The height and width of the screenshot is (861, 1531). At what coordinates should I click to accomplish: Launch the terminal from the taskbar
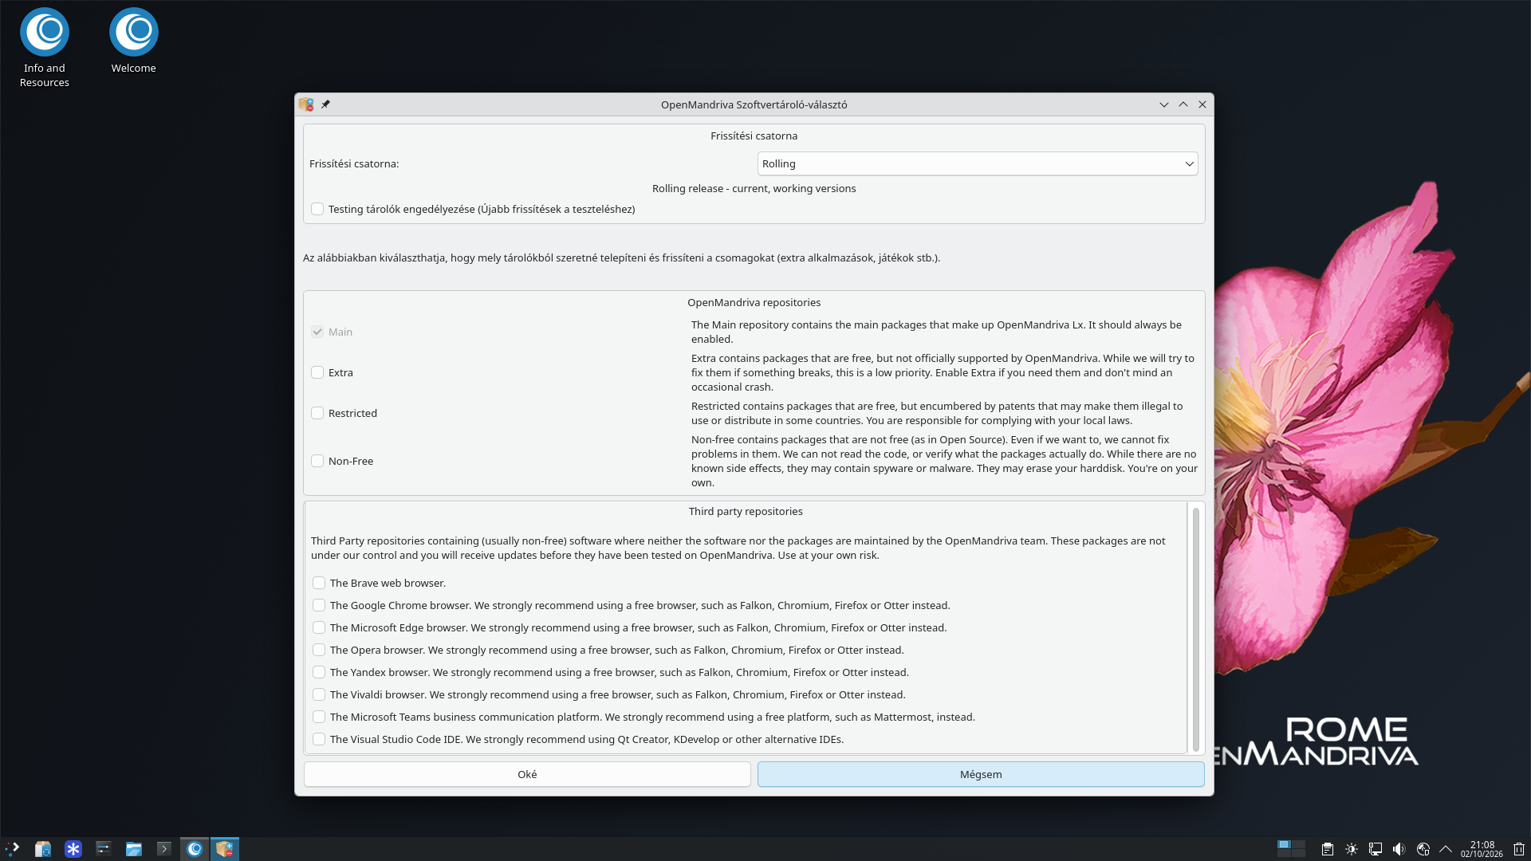[163, 849]
